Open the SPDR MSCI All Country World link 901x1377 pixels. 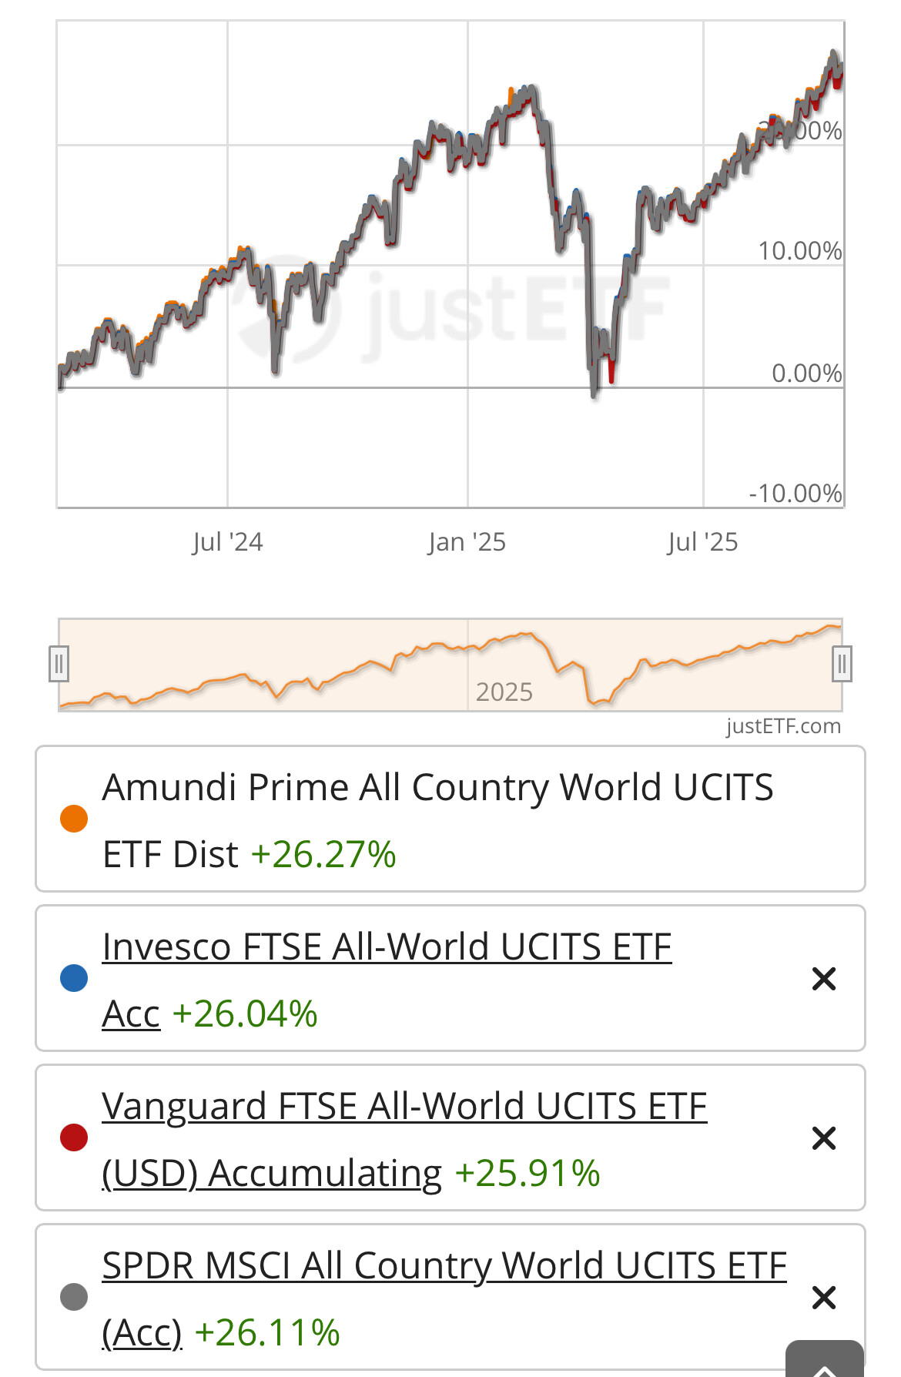point(444,1266)
